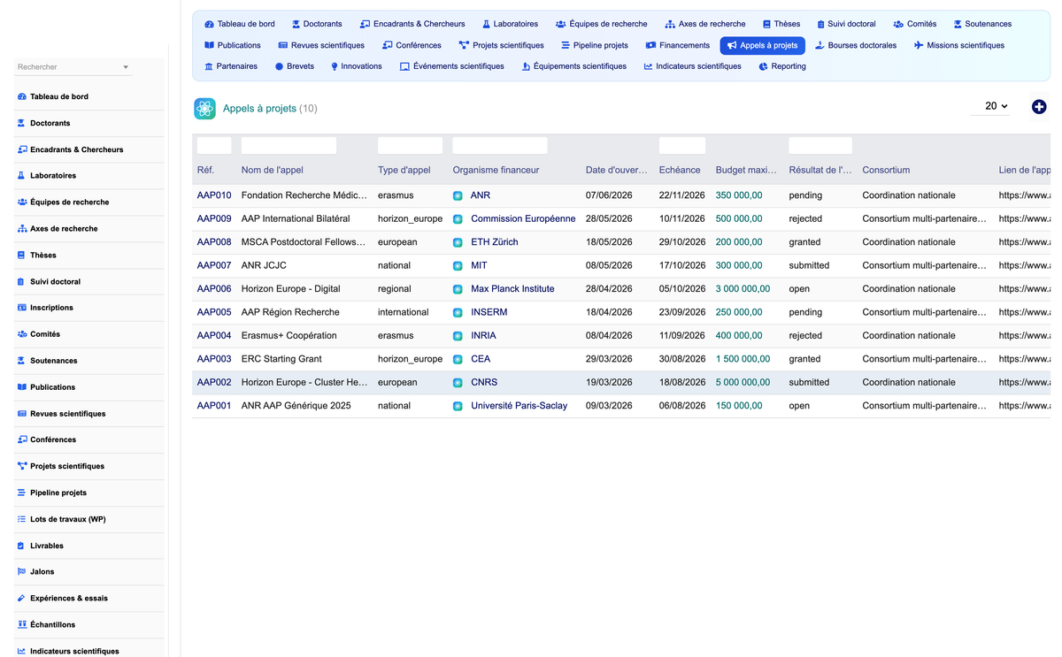Viewport: 1062px width, 657px height.
Task: Click the icon before Commission Européenne
Action: (458, 219)
